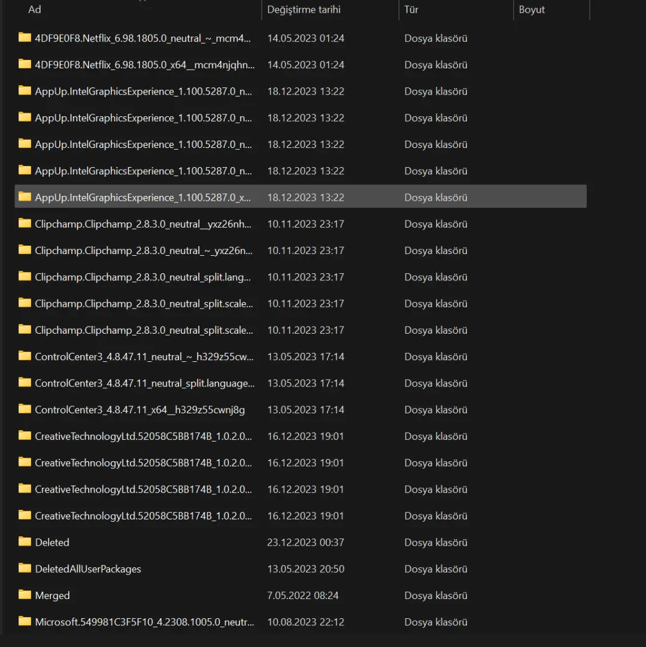Click date 23.12.2023 00:37
Viewport: 646px width, 647px height.
305,542
